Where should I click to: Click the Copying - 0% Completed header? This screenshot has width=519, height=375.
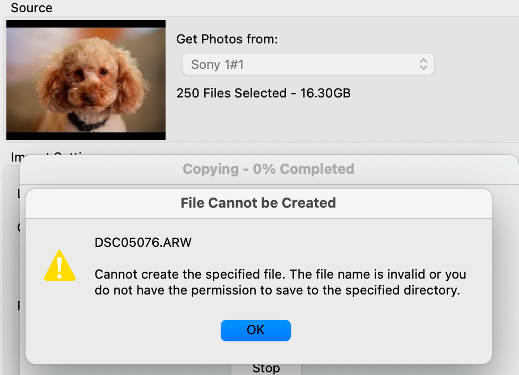(x=269, y=169)
